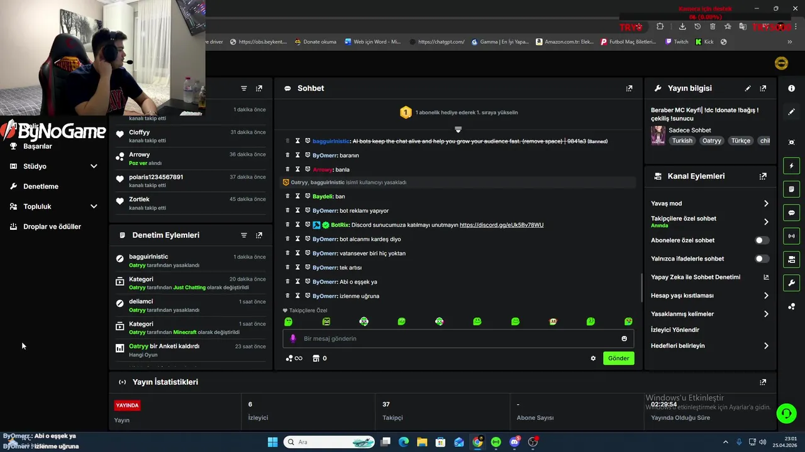This screenshot has height=452, width=805.
Task: Toggle Abonelere özel sohbet switch
Action: (x=762, y=240)
